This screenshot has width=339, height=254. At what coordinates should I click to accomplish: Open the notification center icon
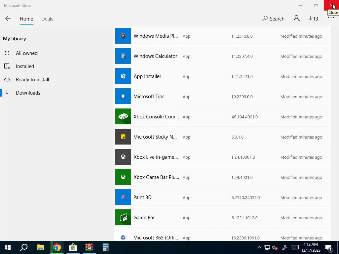[x=328, y=248]
